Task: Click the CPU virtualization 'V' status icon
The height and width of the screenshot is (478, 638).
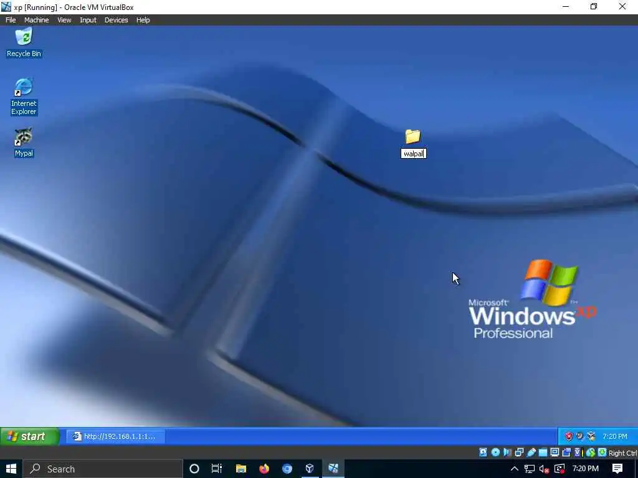Action: pyautogui.click(x=578, y=452)
